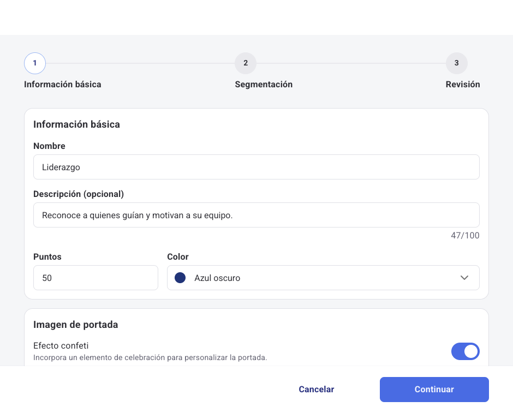Click the confetti description starting 'Incorpora un elemento'
This screenshot has width=513, height=413.
coord(150,357)
